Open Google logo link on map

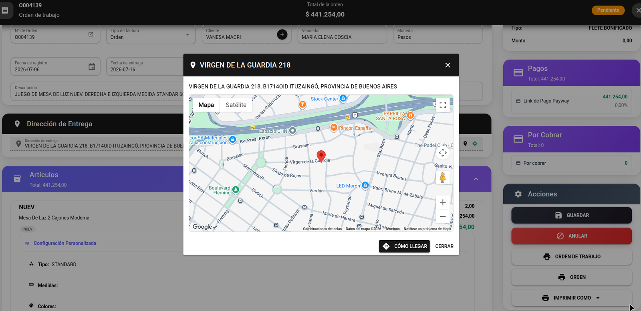(202, 227)
